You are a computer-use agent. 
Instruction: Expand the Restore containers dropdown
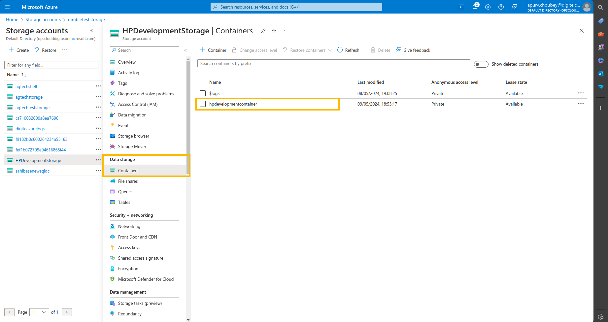point(330,50)
